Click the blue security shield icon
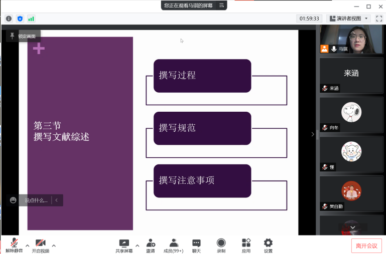386x254 pixels. [20, 19]
